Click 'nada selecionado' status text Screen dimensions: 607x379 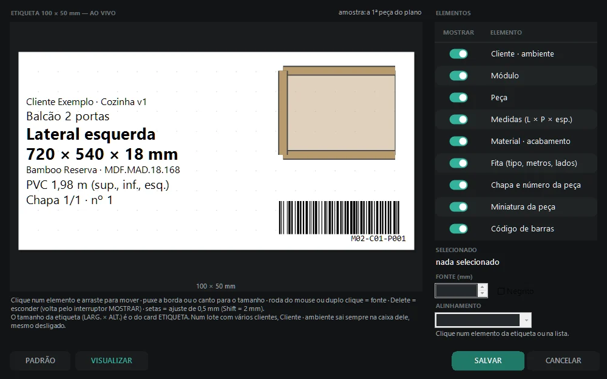click(x=467, y=262)
